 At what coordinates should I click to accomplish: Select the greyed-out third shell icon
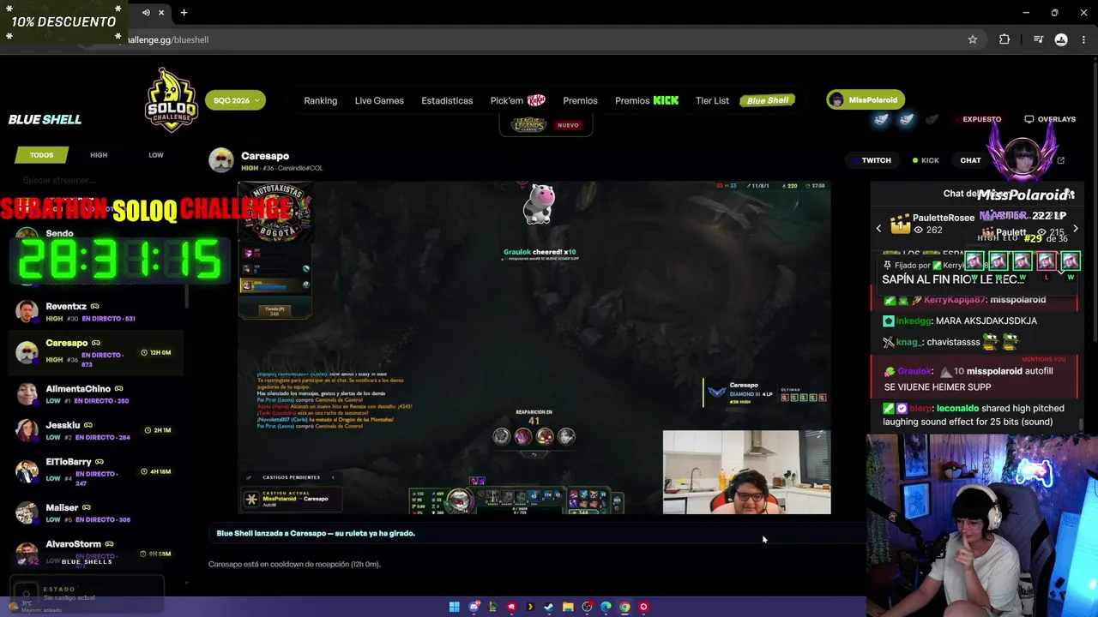[932, 119]
